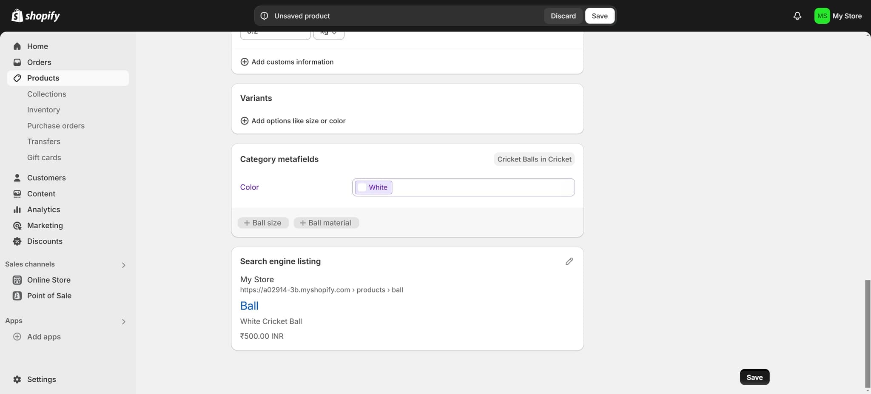The width and height of the screenshot is (871, 394).
Task: Click the notification bell icon
Action: coord(797,16)
